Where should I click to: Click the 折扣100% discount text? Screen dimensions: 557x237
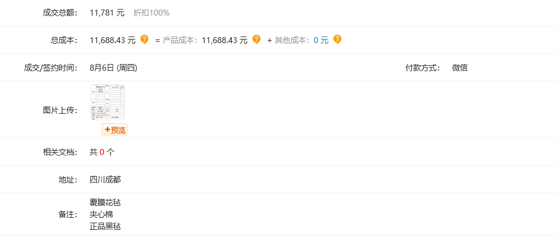[151, 13]
